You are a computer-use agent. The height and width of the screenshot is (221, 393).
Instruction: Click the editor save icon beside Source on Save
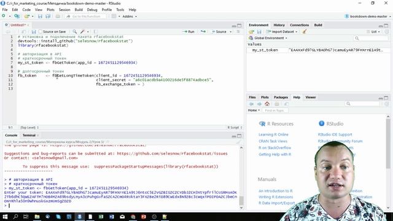[x=34, y=31]
